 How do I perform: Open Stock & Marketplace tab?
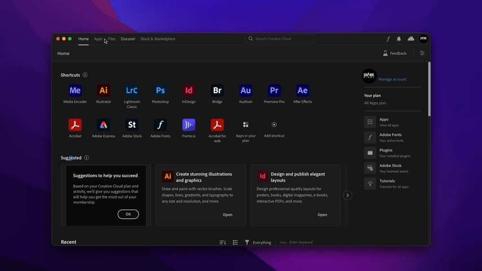[x=157, y=39]
